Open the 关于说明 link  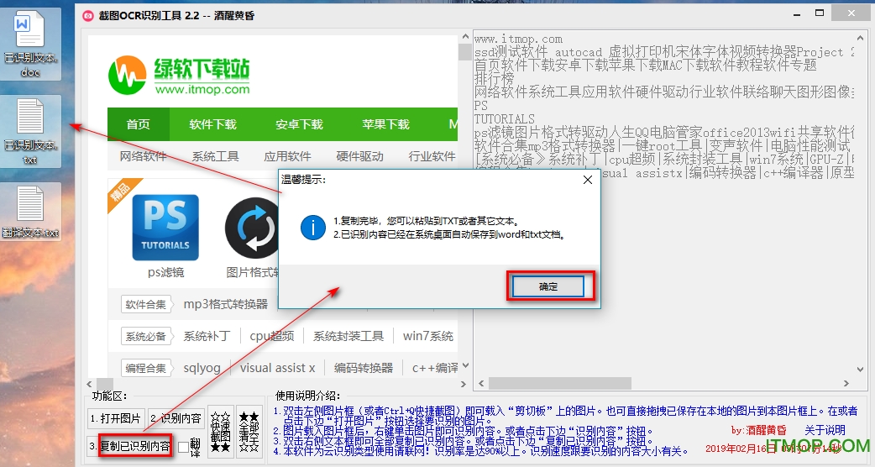tap(825, 430)
